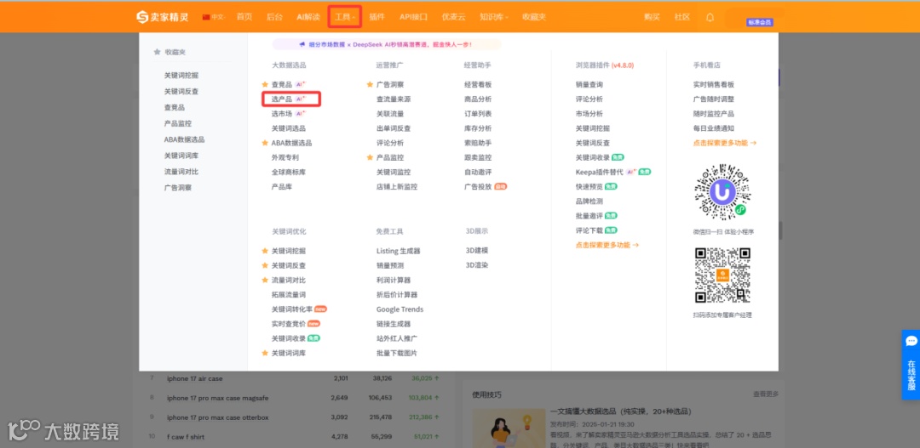Click the account manager QR code
This screenshot has width=920, height=448.
[723, 275]
